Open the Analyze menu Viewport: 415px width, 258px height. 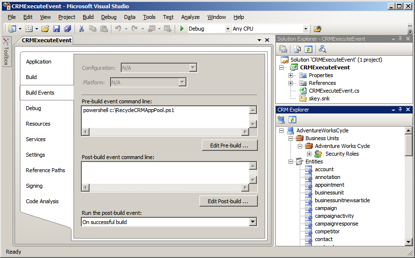[x=190, y=17]
